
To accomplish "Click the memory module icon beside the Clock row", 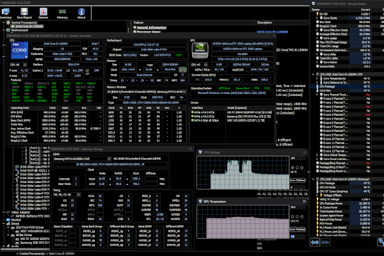I will (x=182, y=70).
